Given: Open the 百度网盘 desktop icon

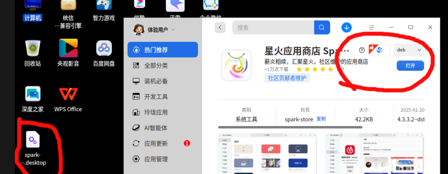Looking at the screenshot, I should [x=104, y=53].
